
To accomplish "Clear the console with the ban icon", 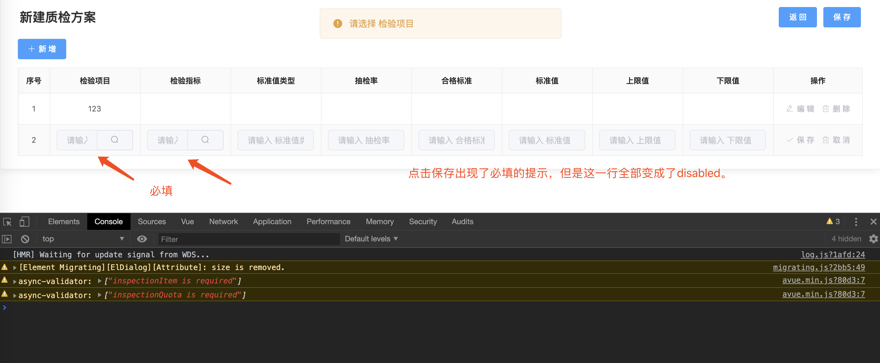I will pyautogui.click(x=25, y=239).
